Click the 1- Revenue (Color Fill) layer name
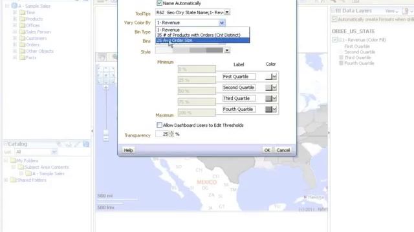This screenshot has height=232, width=414. tap(364, 40)
